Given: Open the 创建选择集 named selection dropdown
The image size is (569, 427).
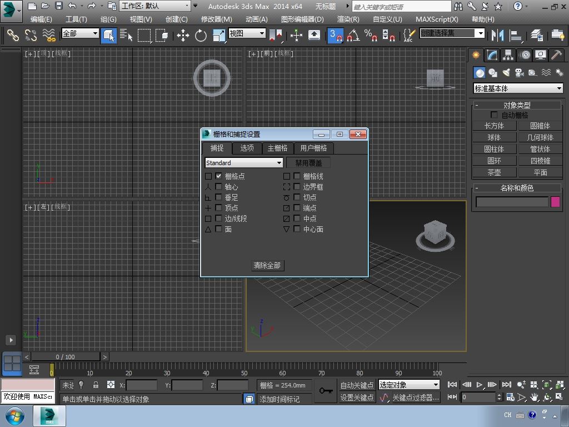Looking at the screenshot, I should coord(452,33).
